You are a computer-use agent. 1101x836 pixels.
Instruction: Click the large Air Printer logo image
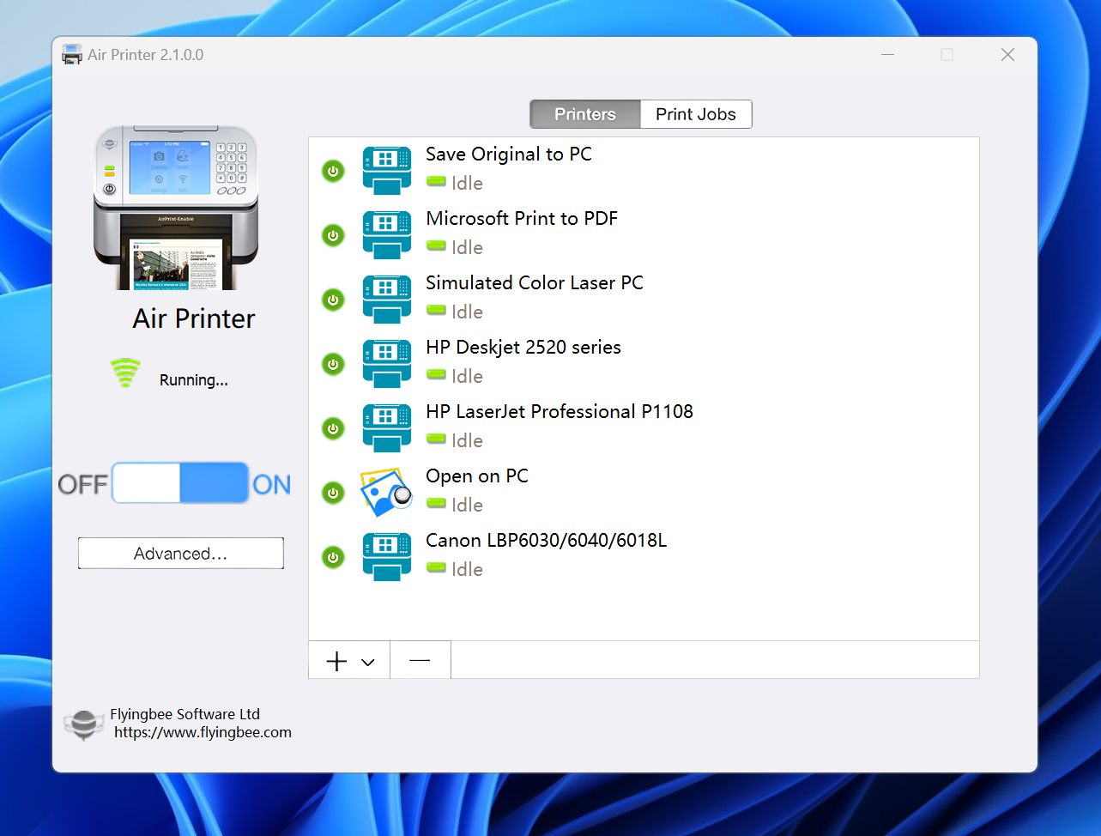point(176,208)
